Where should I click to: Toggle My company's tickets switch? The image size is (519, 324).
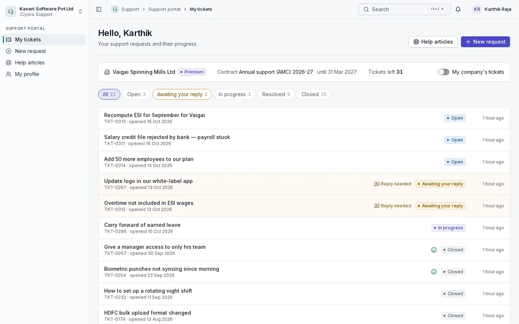click(x=443, y=72)
